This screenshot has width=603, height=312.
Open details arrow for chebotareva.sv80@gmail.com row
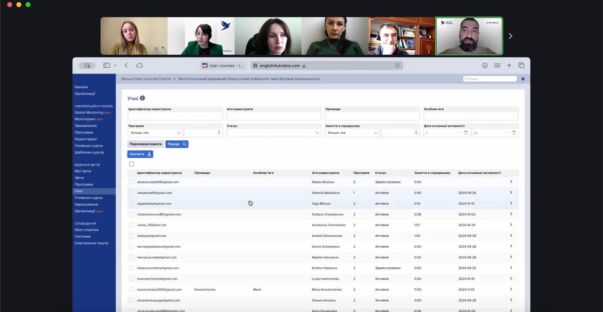pyautogui.click(x=511, y=214)
